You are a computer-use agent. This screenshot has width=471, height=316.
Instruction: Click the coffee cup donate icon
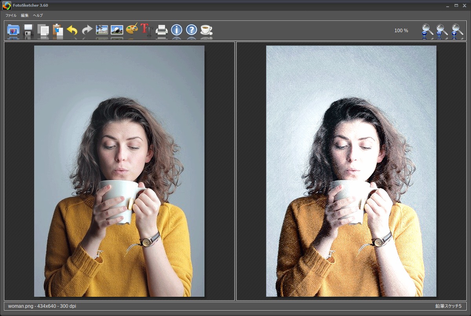[206, 30]
